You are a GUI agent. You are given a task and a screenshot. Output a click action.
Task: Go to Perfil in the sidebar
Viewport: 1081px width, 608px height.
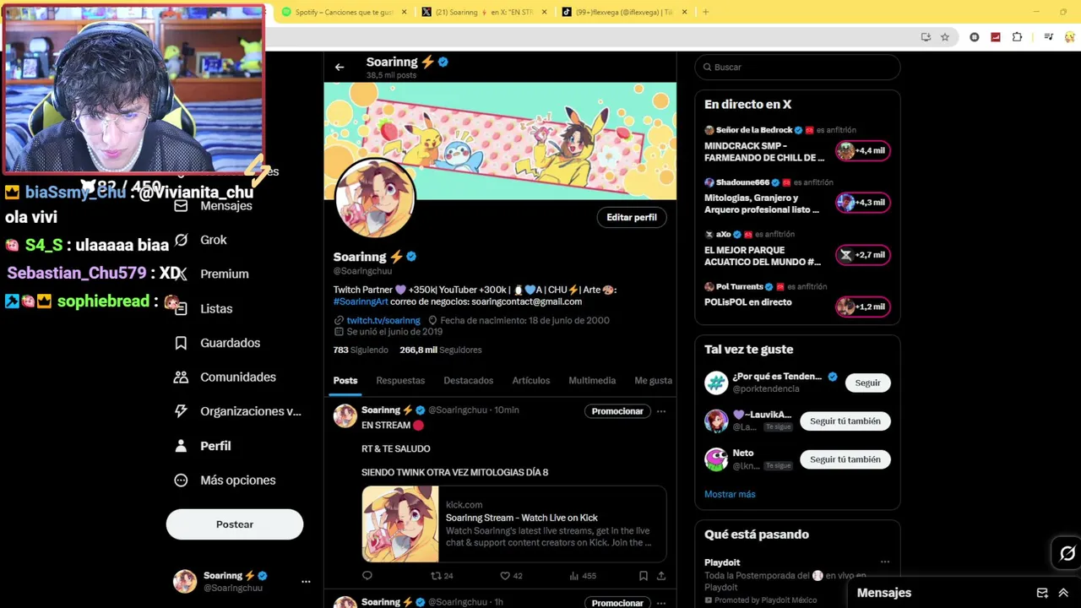point(203,446)
